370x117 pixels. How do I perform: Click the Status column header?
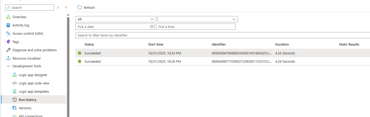(89, 45)
